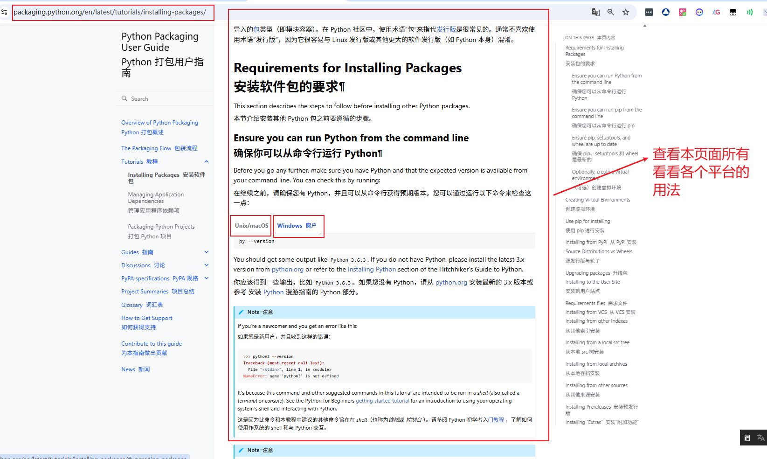The height and width of the screenshot is (459, 767).
Task: Open the green sound-waves extension icon
Action: (x=749, y=12)
